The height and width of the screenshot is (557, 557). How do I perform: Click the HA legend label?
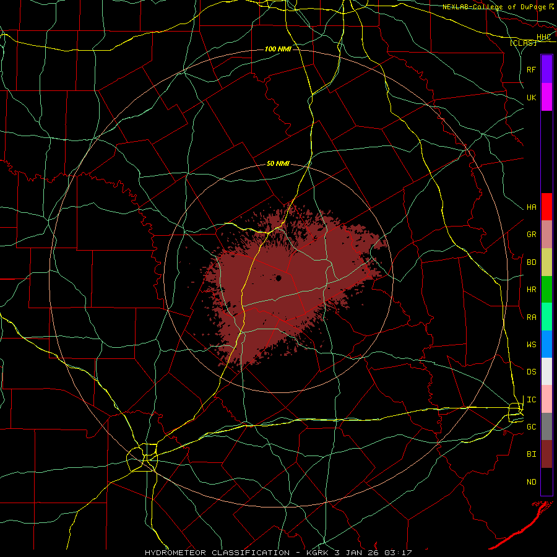tap(531, 207)
